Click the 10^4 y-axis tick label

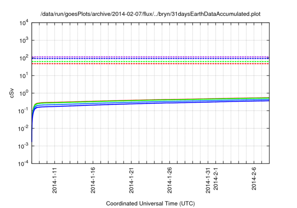tap(24, 23)
